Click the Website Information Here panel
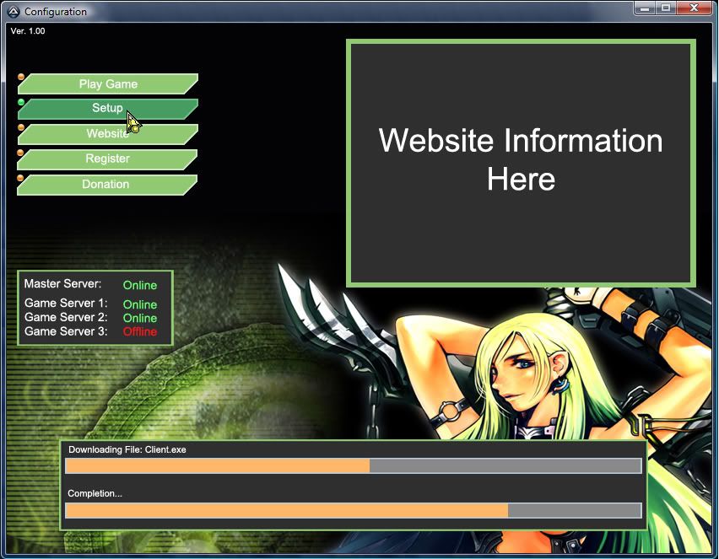The height and width of the screenshot is (559, 719). coord(521,163)
